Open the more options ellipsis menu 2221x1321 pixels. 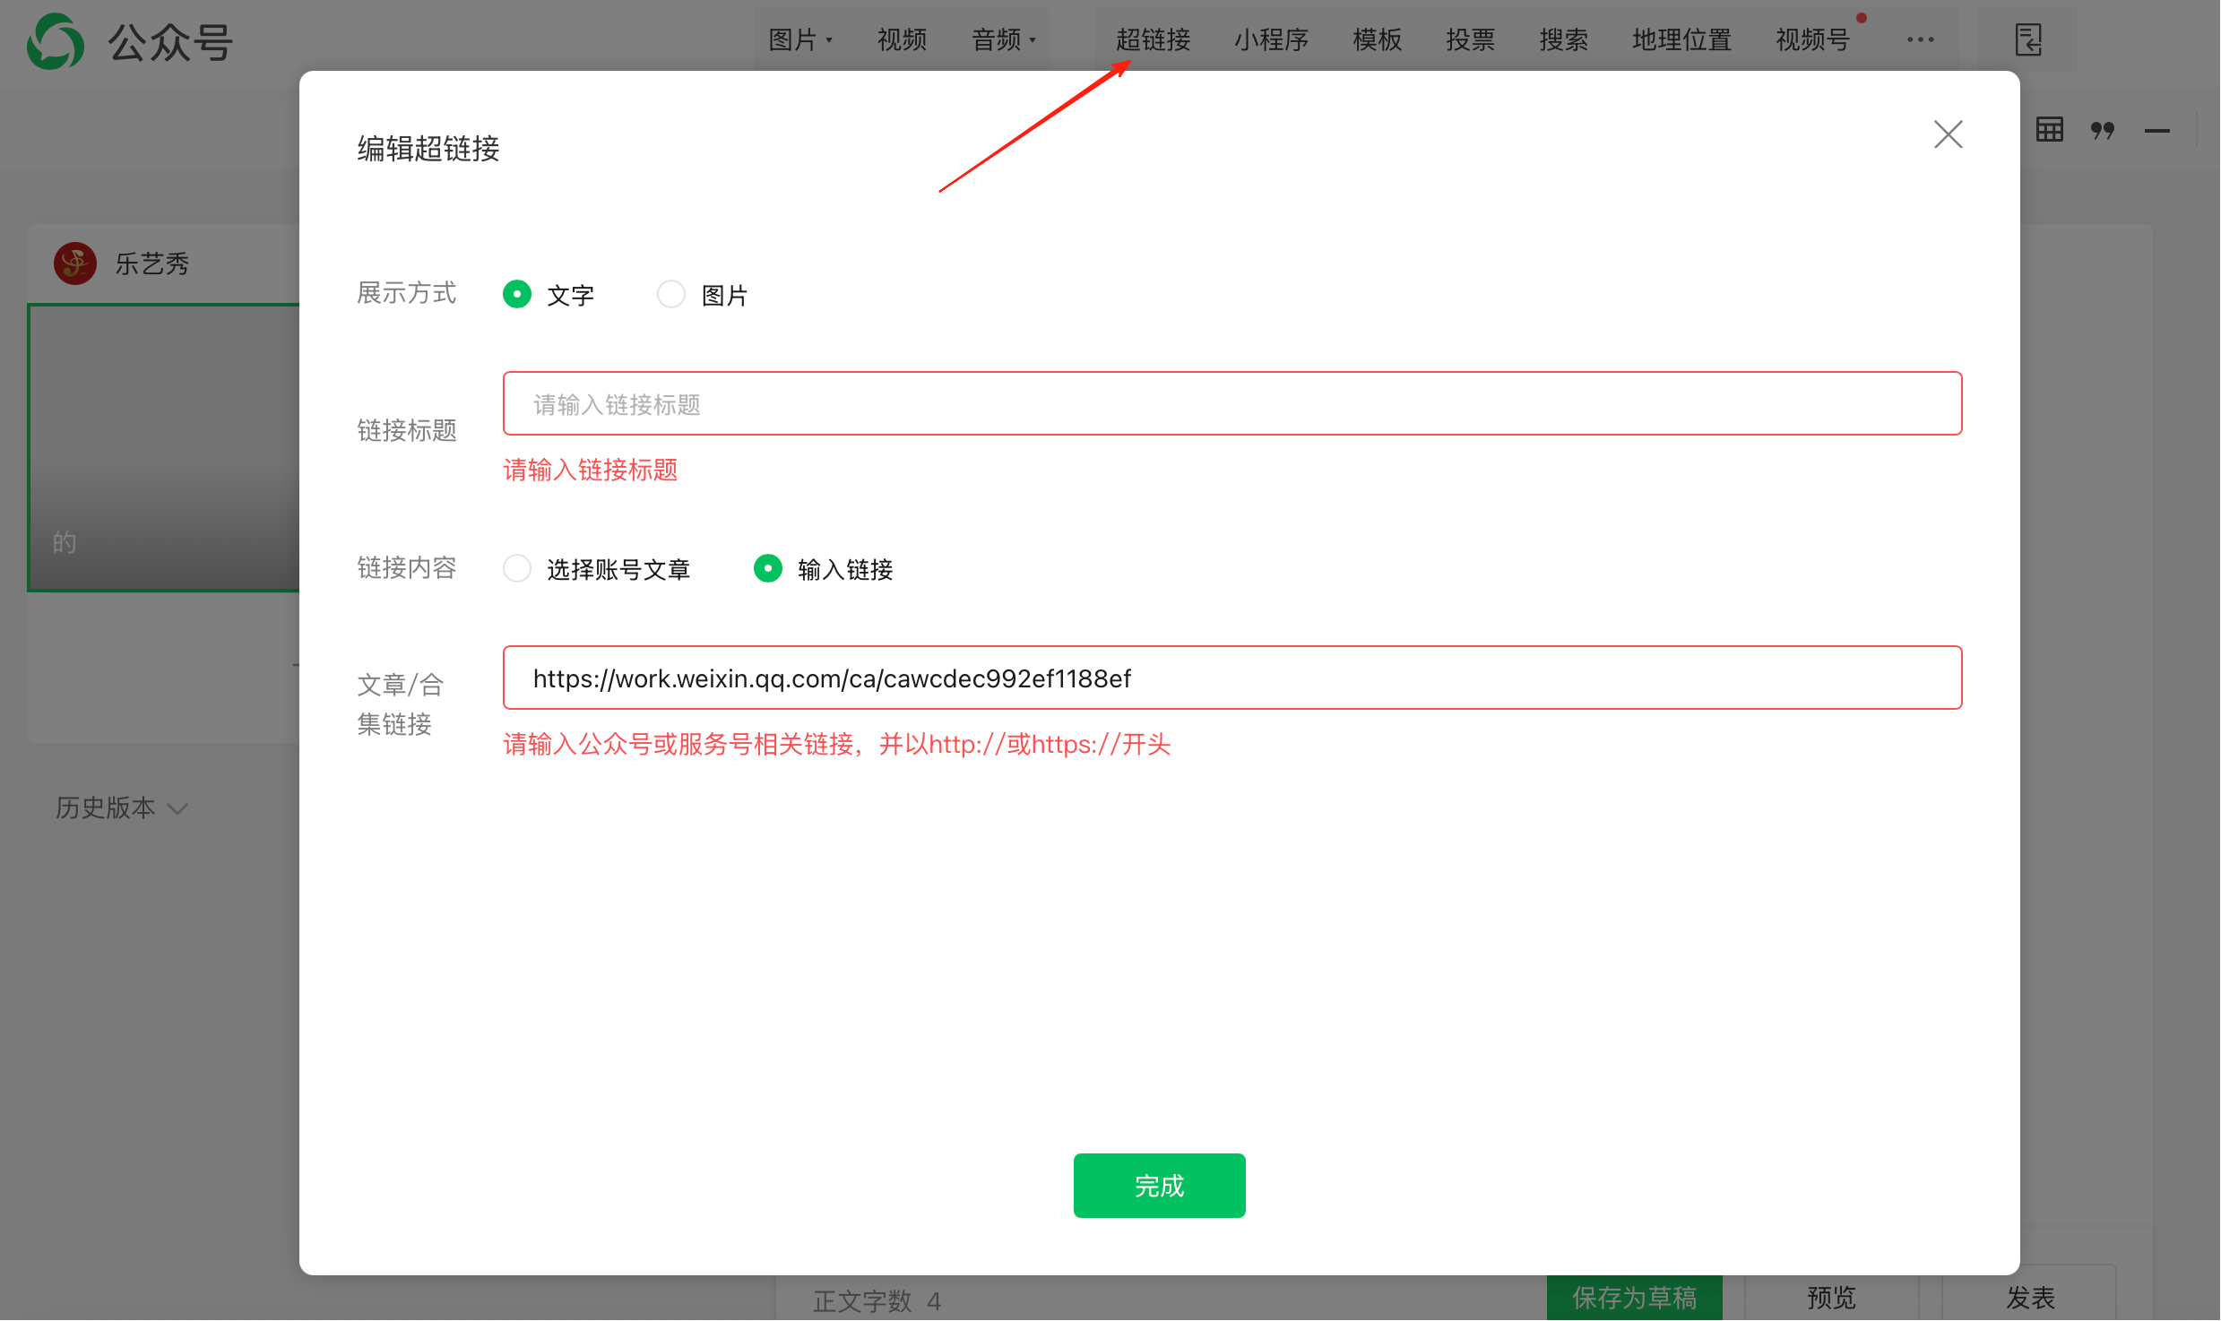pos(1920,39)
